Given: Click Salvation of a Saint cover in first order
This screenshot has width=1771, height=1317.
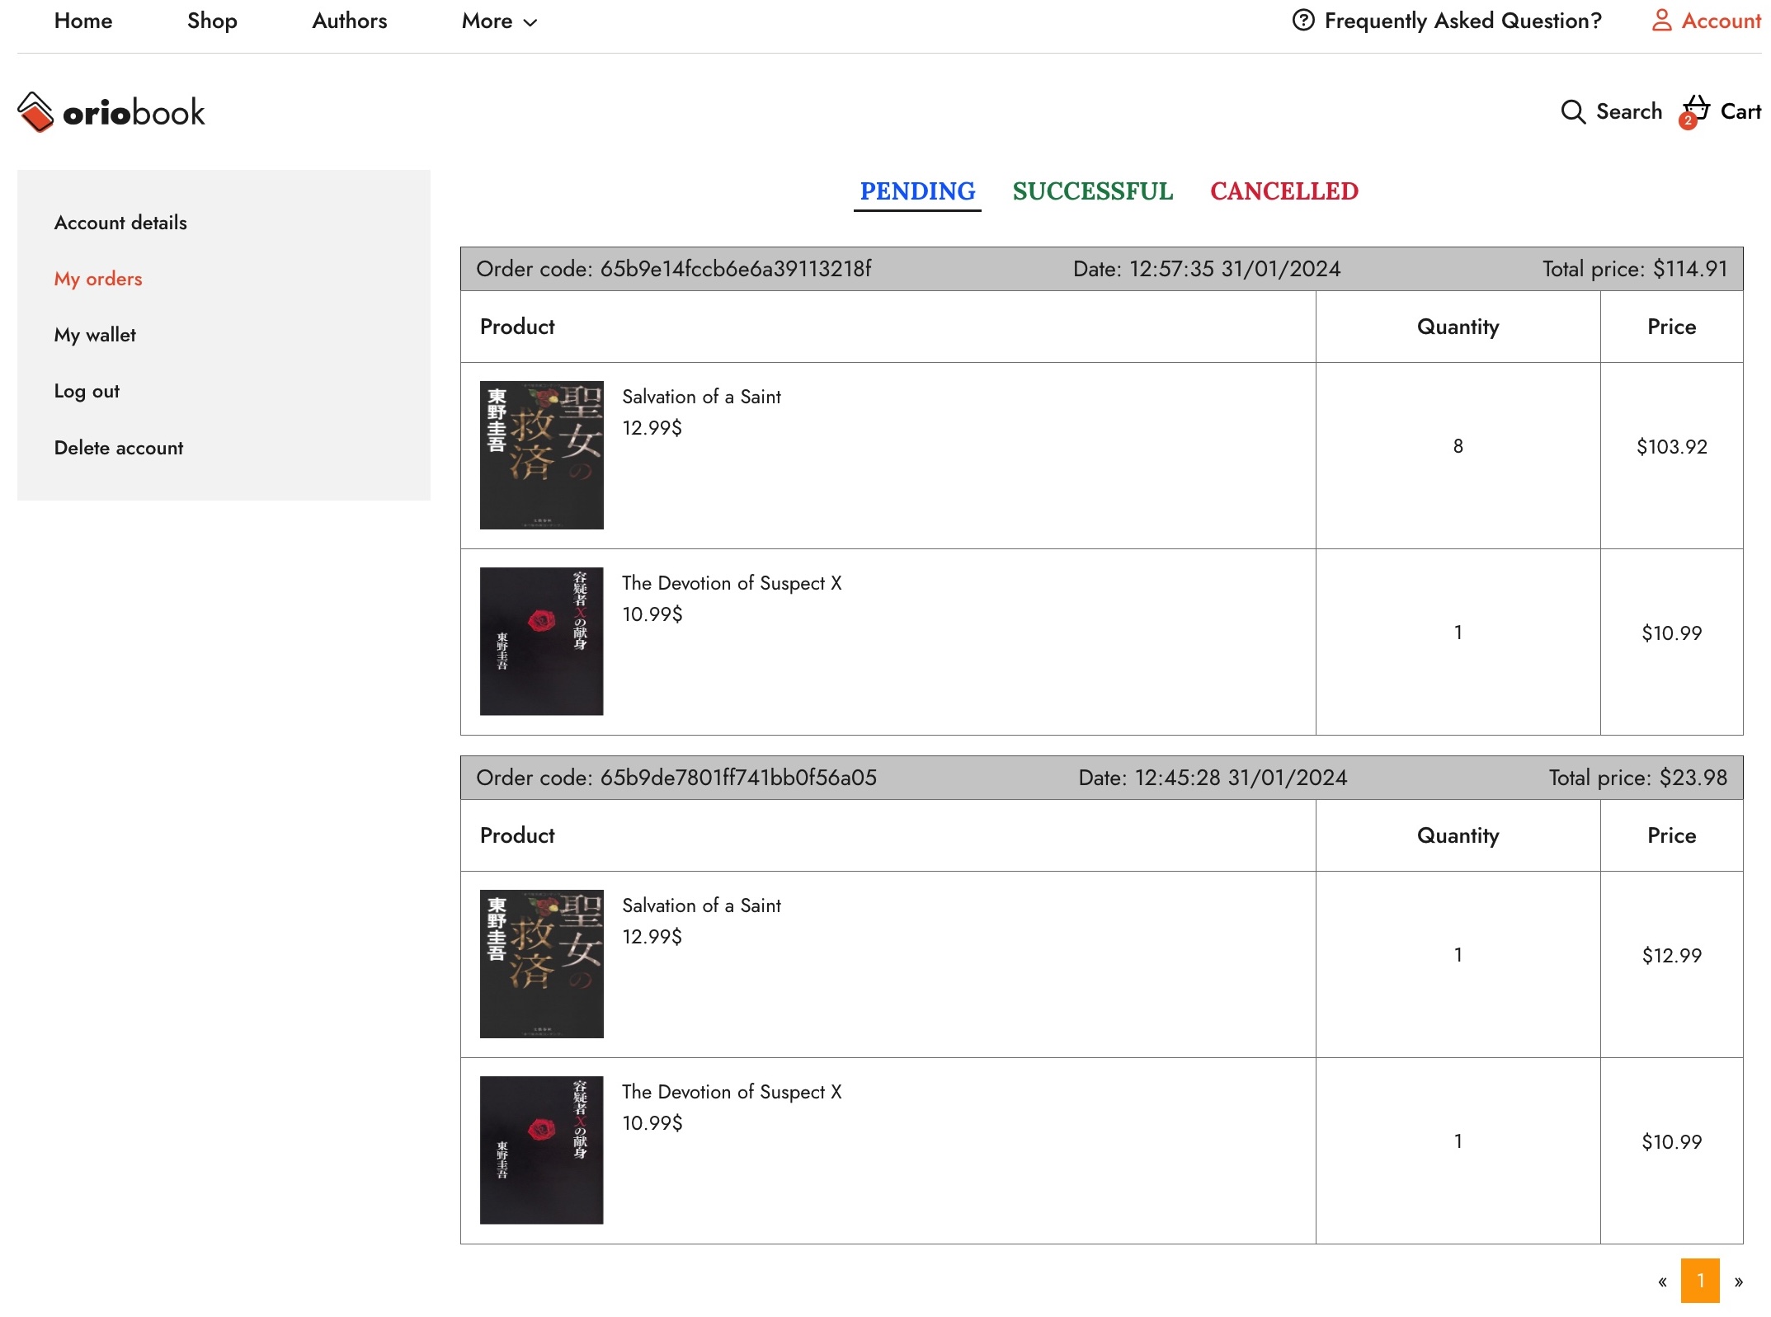Looking at the screenshot, I should (x=541, y=455).
